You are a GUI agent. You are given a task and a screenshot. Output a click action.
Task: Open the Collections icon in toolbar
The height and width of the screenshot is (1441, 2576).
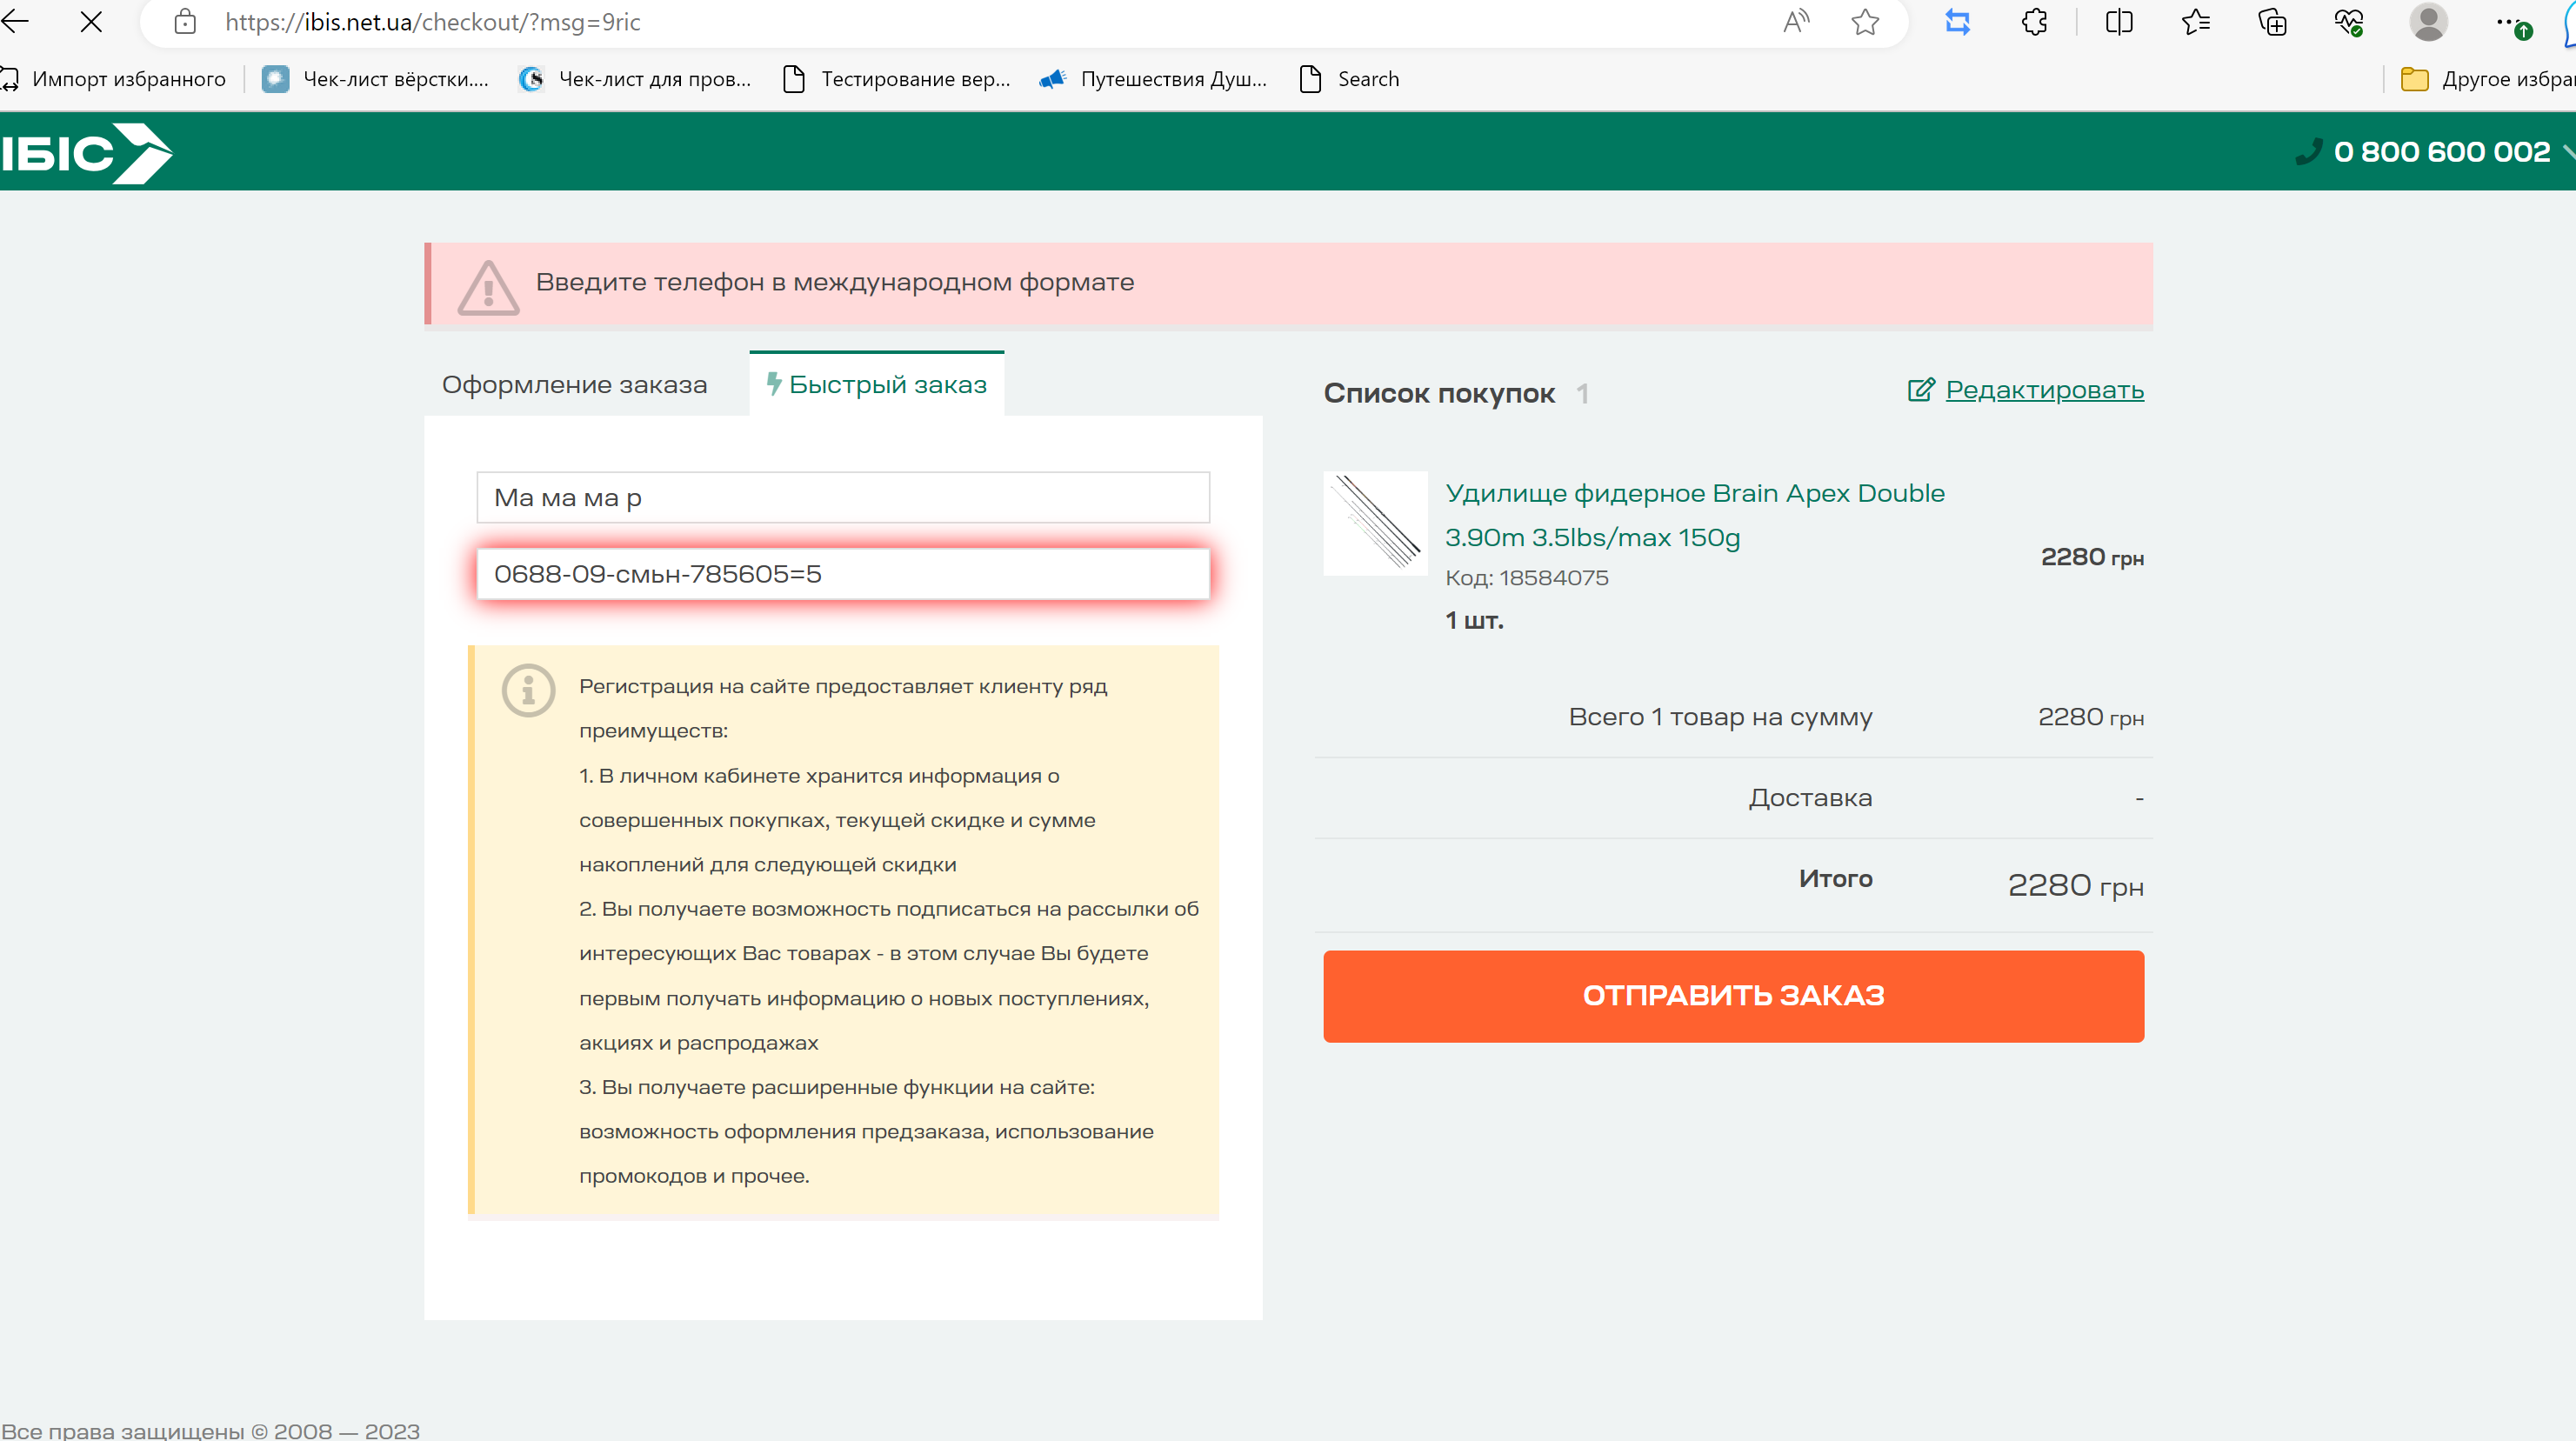(2272, 22)
